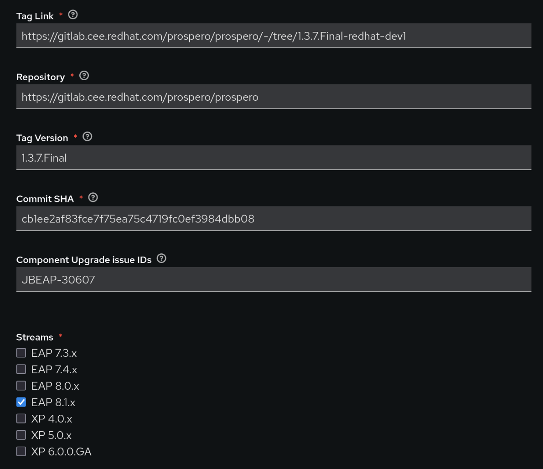
Task: Click the Component Upgrade issue IDs field
Action: pyautogui.click(x=274, y=279)
